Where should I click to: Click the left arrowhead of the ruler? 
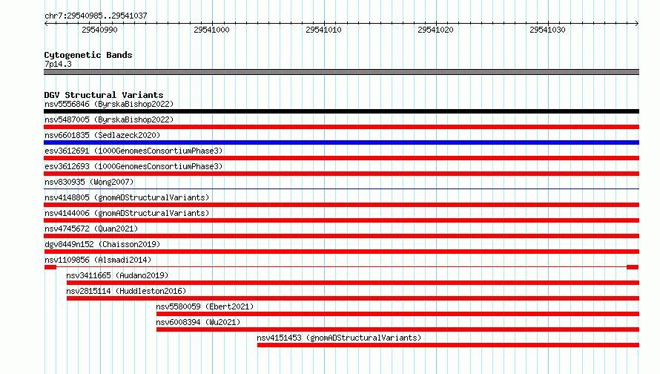click(x=46, y=24)
